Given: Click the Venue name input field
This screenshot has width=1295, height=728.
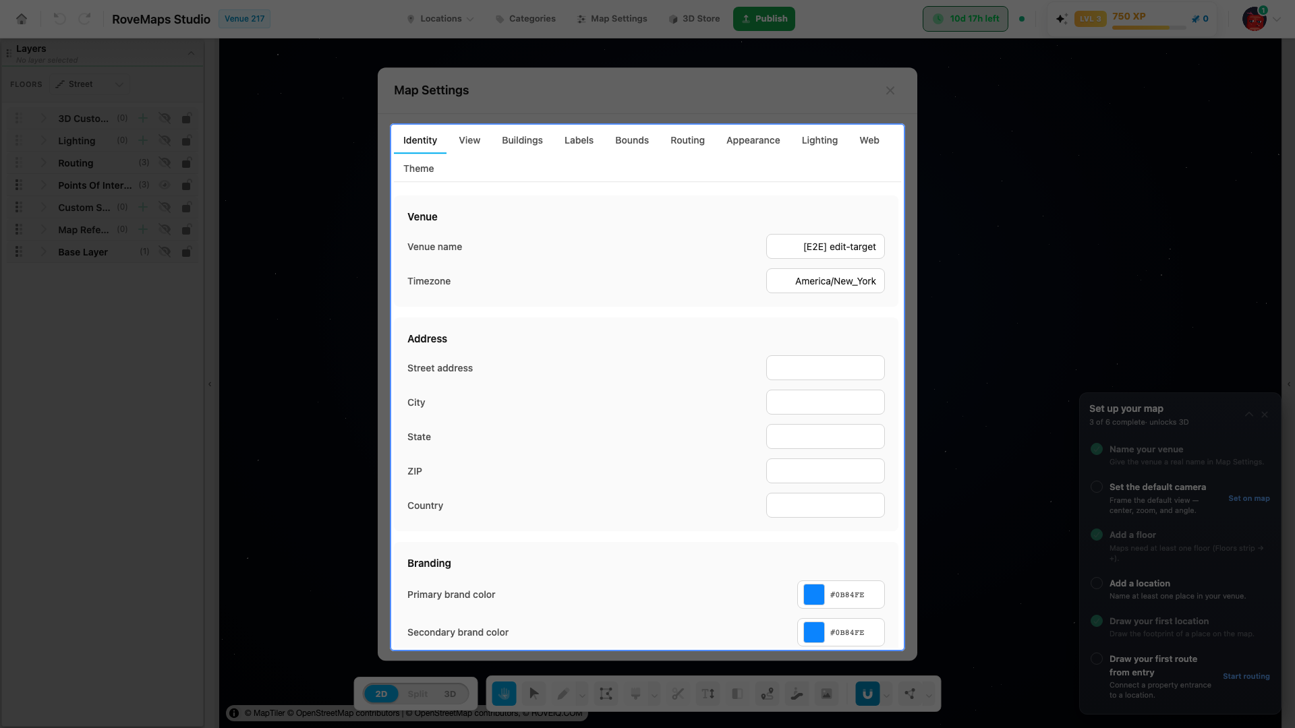Looking at the screenshot, I should (825, 247).
